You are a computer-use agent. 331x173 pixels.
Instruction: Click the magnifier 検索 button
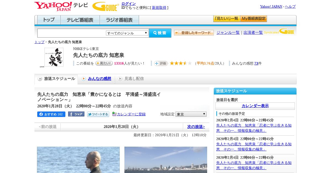coord(160,33)
